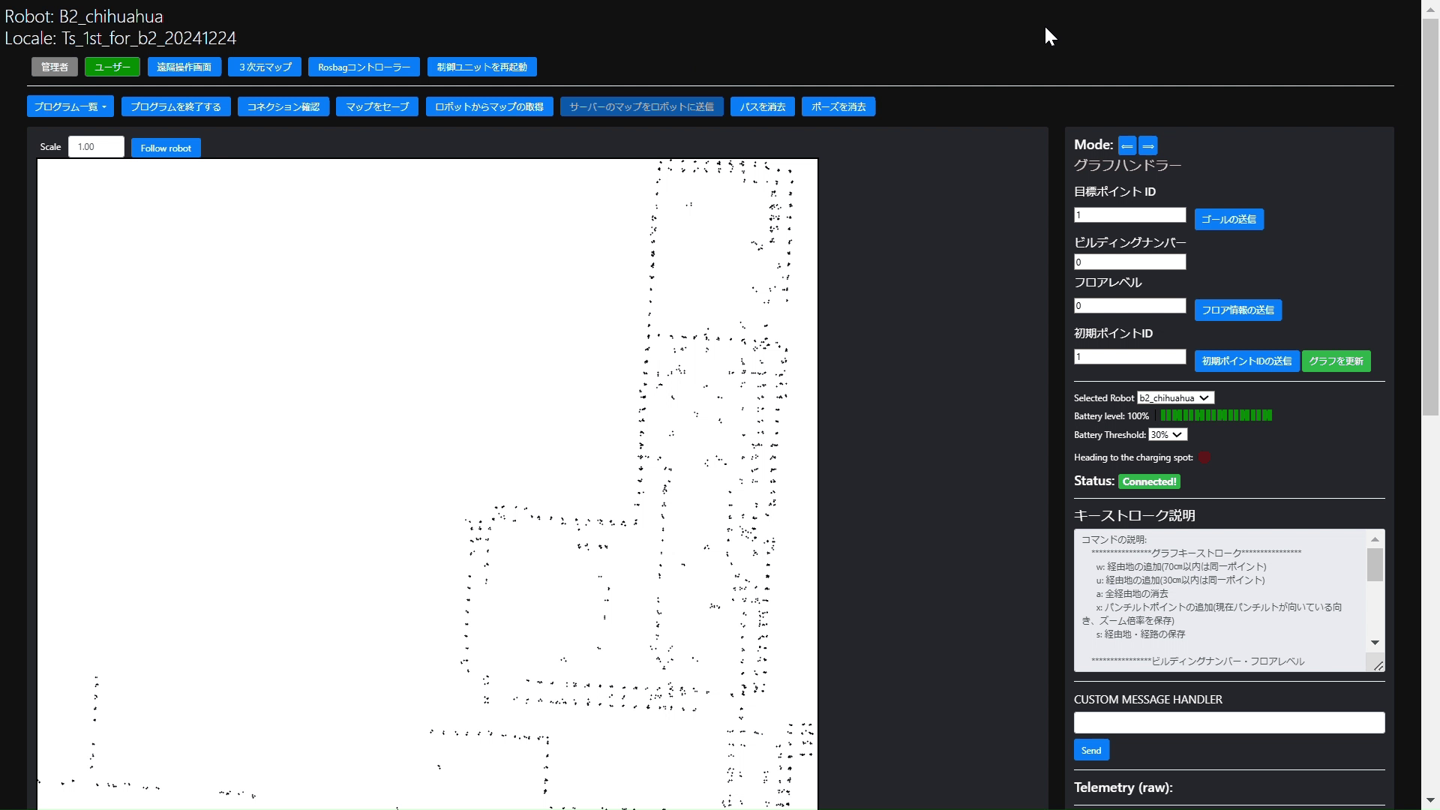The width and height of the screenshot is (1440, 810).
Task: Focus the Scale input field
Action: (96, 147)
